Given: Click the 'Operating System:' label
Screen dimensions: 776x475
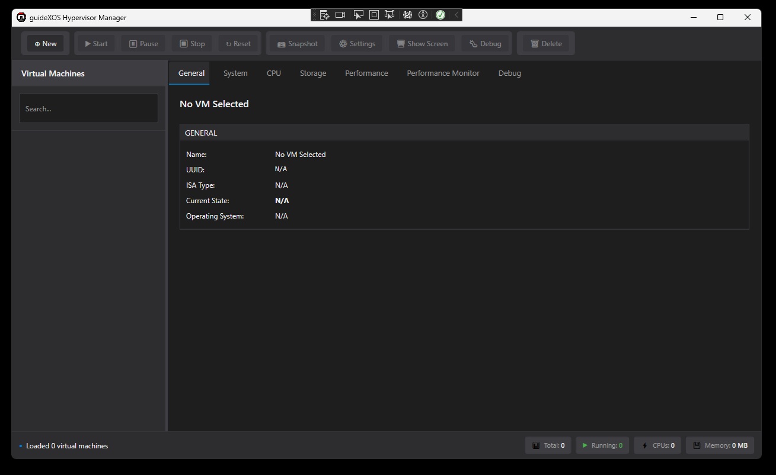Looking at the screenshot, I should pos(215,216).
